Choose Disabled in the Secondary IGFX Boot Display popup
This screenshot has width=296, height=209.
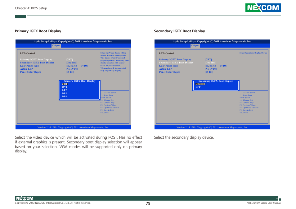200,84
